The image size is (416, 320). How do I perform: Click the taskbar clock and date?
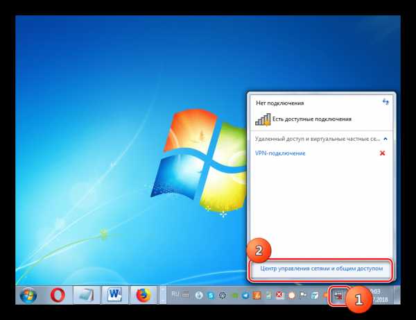379,295
